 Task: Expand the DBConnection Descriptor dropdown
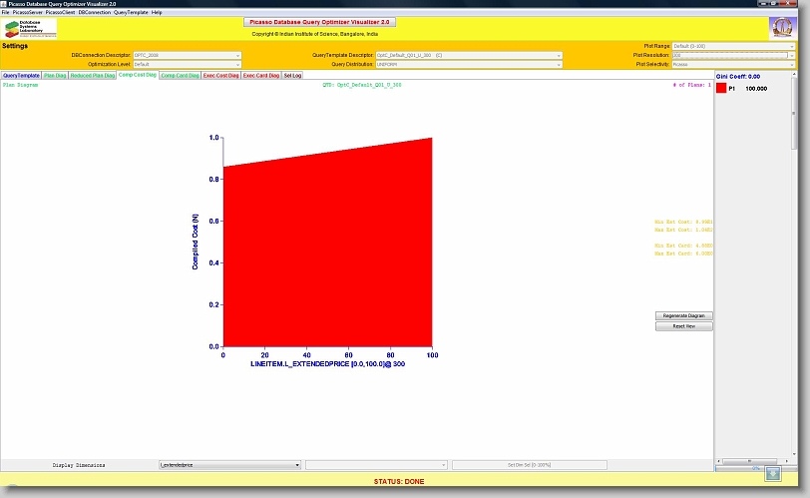pyautogui.click(x=188, y=55)
